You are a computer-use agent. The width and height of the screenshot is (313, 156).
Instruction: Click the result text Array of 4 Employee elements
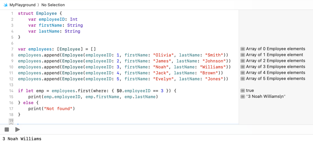275,73
